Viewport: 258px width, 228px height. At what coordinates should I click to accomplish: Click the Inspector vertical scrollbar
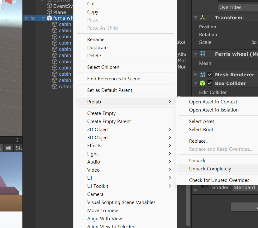(x=189, y=206)
